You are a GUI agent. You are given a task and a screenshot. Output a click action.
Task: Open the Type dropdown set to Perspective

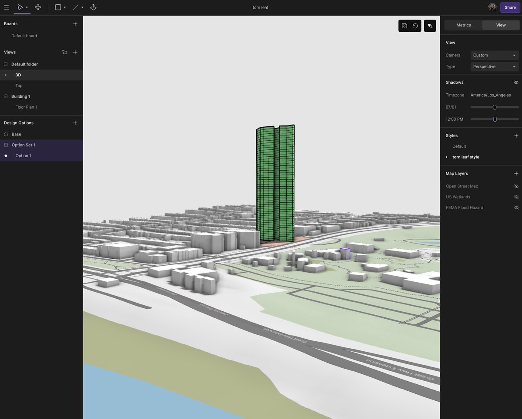coord(495,66)
